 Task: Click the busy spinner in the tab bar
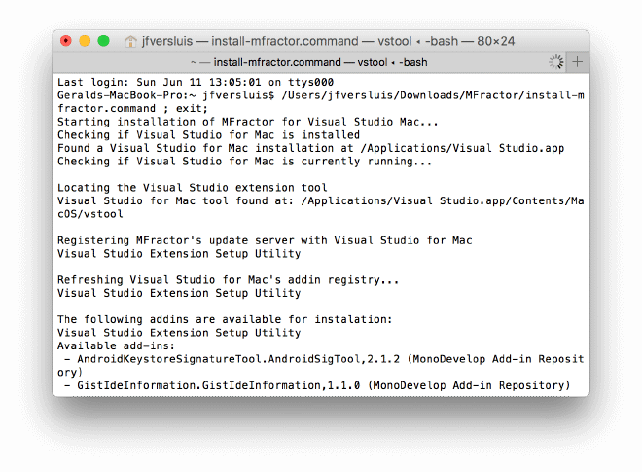click(555, 62)
